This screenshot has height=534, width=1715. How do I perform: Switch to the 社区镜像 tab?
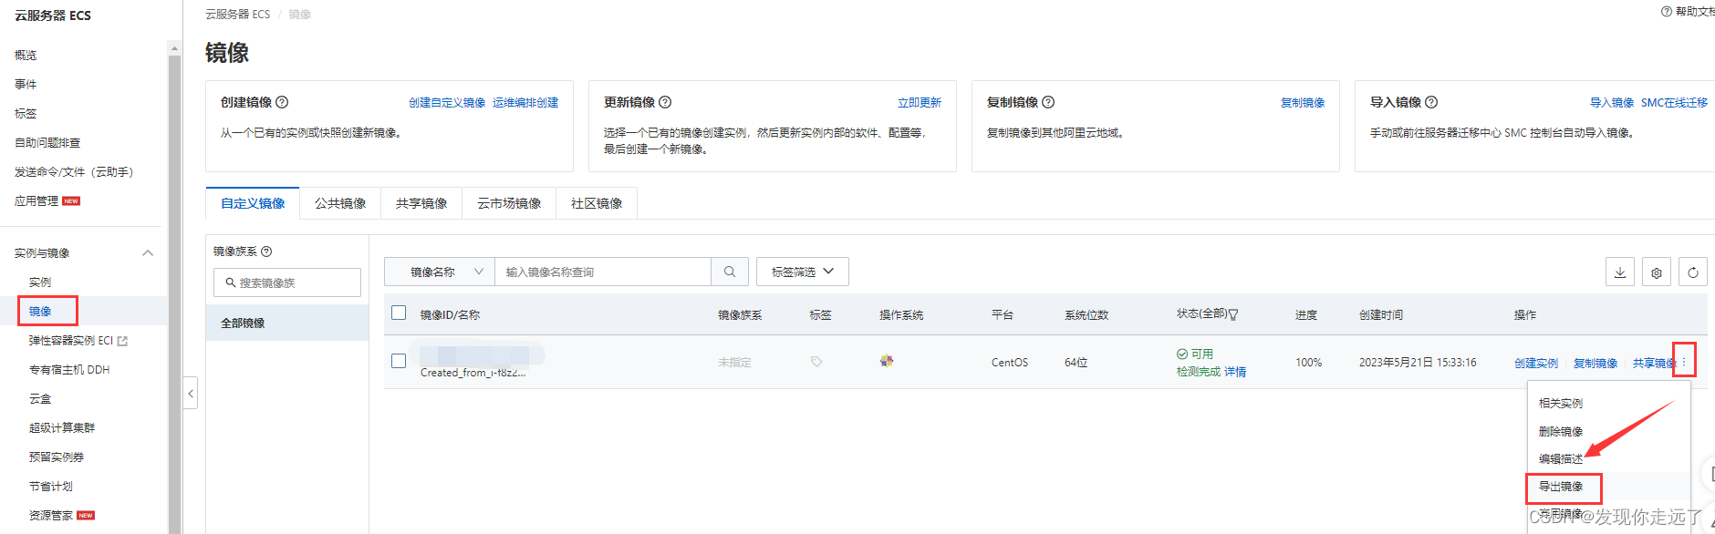pos(597,203)
